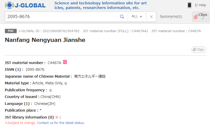
Task: Click the red paperclip icon
Action: 196,17
